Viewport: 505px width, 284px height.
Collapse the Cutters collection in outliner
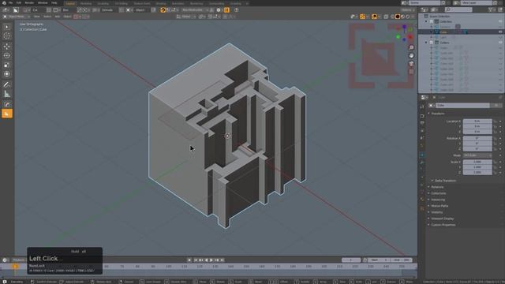426,42
